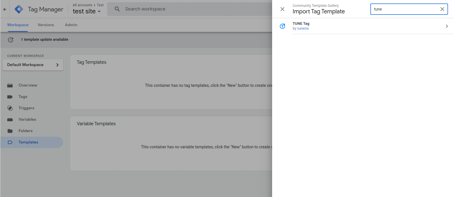Click the Triggers sidebar icon
This screenshot has width=454, height=197.
(10, 108)
